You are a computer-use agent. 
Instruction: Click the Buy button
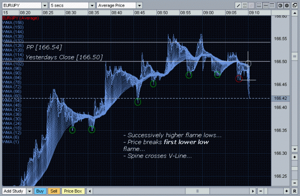click(40, 191)
